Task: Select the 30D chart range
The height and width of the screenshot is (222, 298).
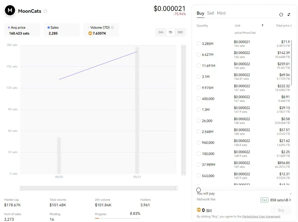Action: 180,32
